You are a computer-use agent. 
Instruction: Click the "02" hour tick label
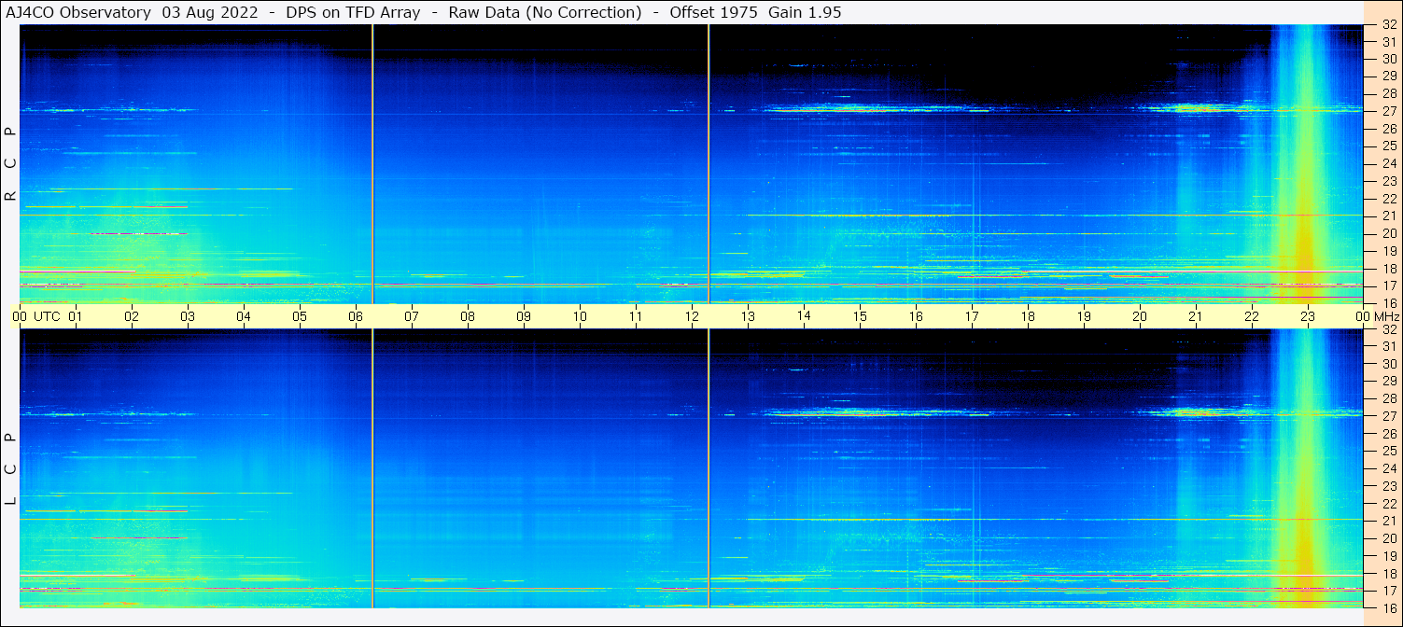[132, 316]
